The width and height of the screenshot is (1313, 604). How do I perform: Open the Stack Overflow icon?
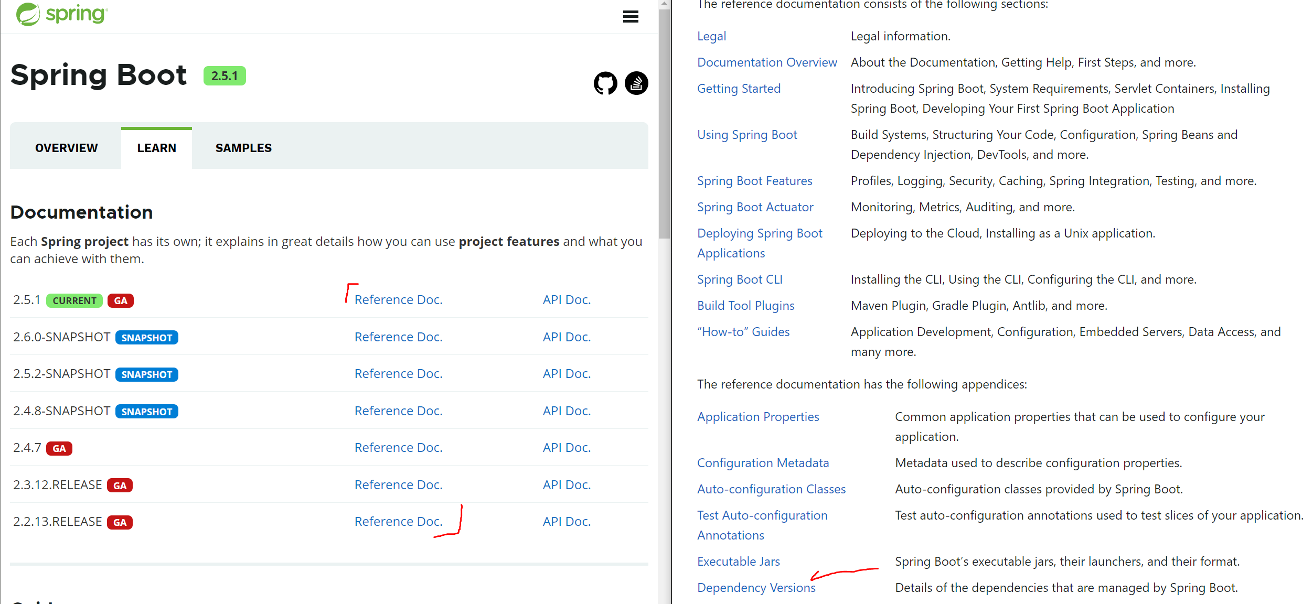pos(636,83)
